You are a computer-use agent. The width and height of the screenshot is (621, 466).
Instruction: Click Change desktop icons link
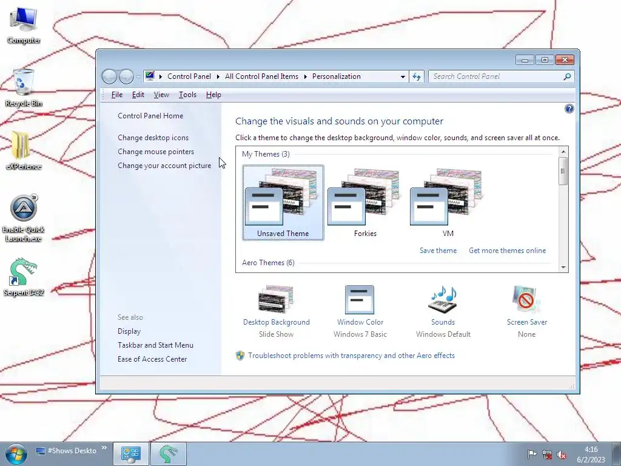(x=153, y=138)
